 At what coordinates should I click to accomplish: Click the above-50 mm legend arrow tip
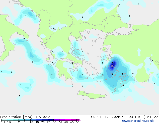[79, 120]
